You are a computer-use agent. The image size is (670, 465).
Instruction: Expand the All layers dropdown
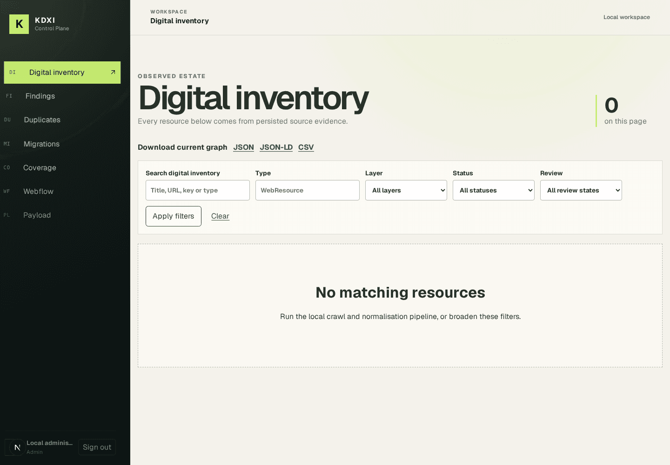(406, 190)
